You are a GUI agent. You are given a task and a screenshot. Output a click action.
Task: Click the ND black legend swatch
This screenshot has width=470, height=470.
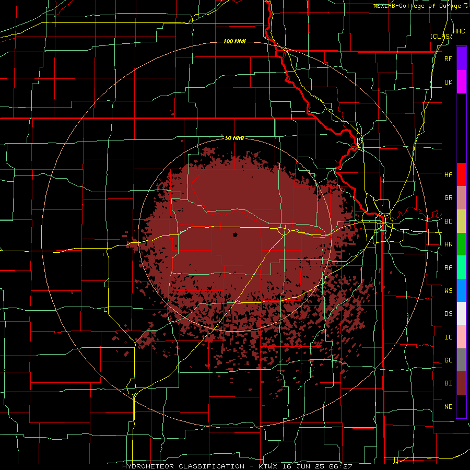click(x=461, y=406)
